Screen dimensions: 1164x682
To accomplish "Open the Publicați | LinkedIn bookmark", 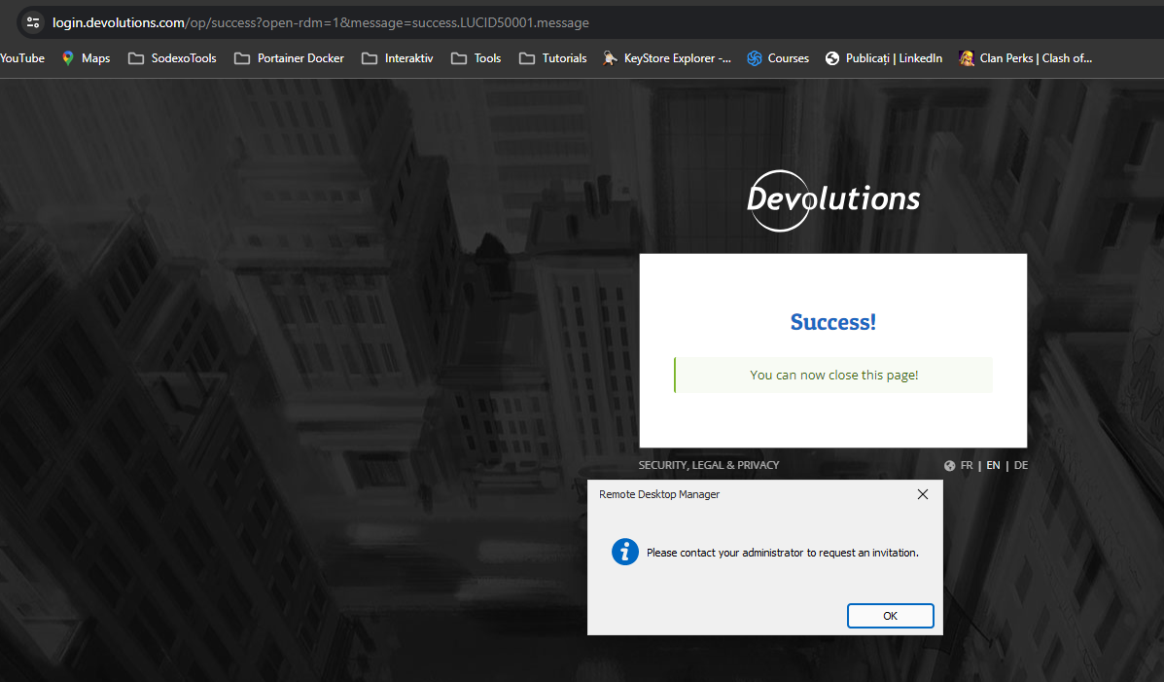I will 883,58.
